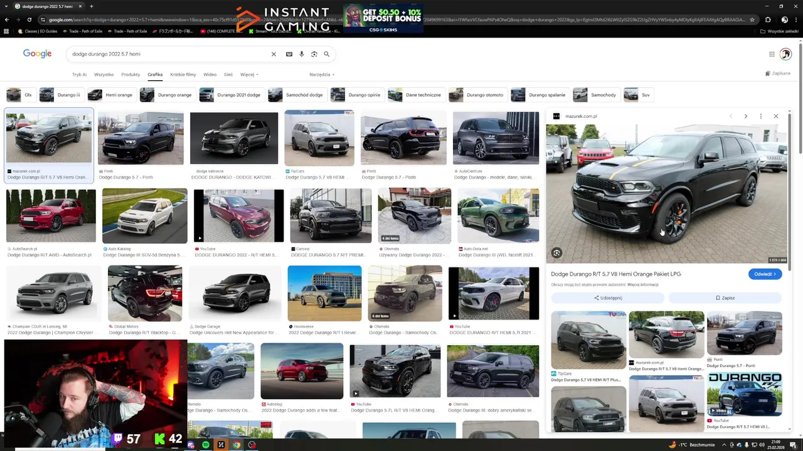Screen dimensions: 803x451
Task: Apply the Durango 2021 dodge filter chip
Action: coord(231,95)
